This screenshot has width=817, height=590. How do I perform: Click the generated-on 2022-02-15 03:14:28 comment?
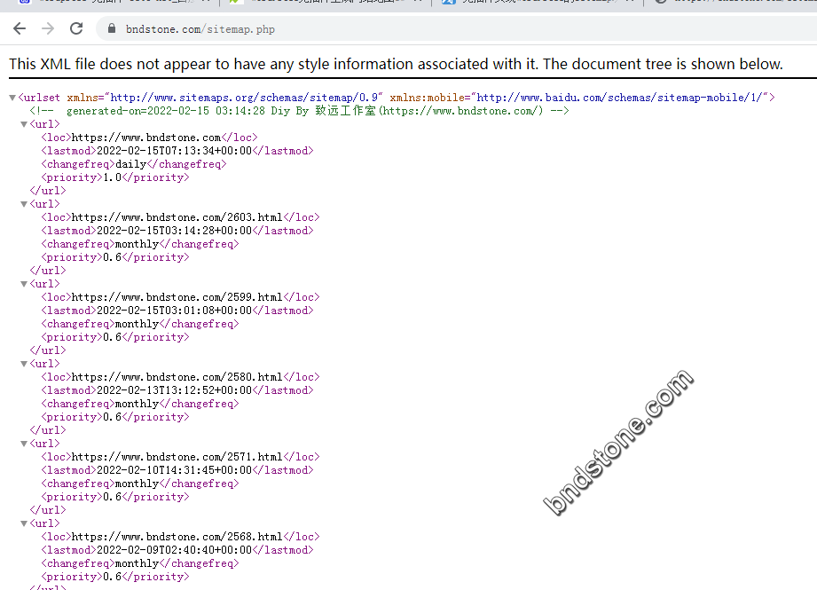(x=299, y=111)
